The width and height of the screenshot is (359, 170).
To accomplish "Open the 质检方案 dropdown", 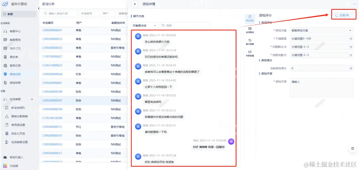I will [321, 31].
